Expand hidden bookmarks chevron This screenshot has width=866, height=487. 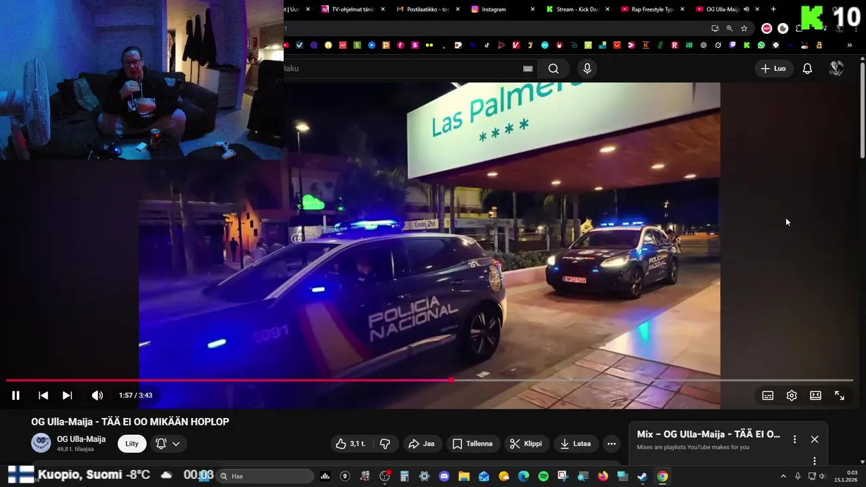click(849, 45)
